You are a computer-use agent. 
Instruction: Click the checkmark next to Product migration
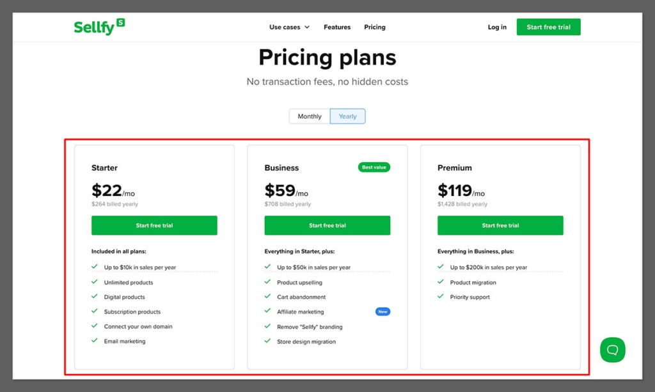click(440, 282)
